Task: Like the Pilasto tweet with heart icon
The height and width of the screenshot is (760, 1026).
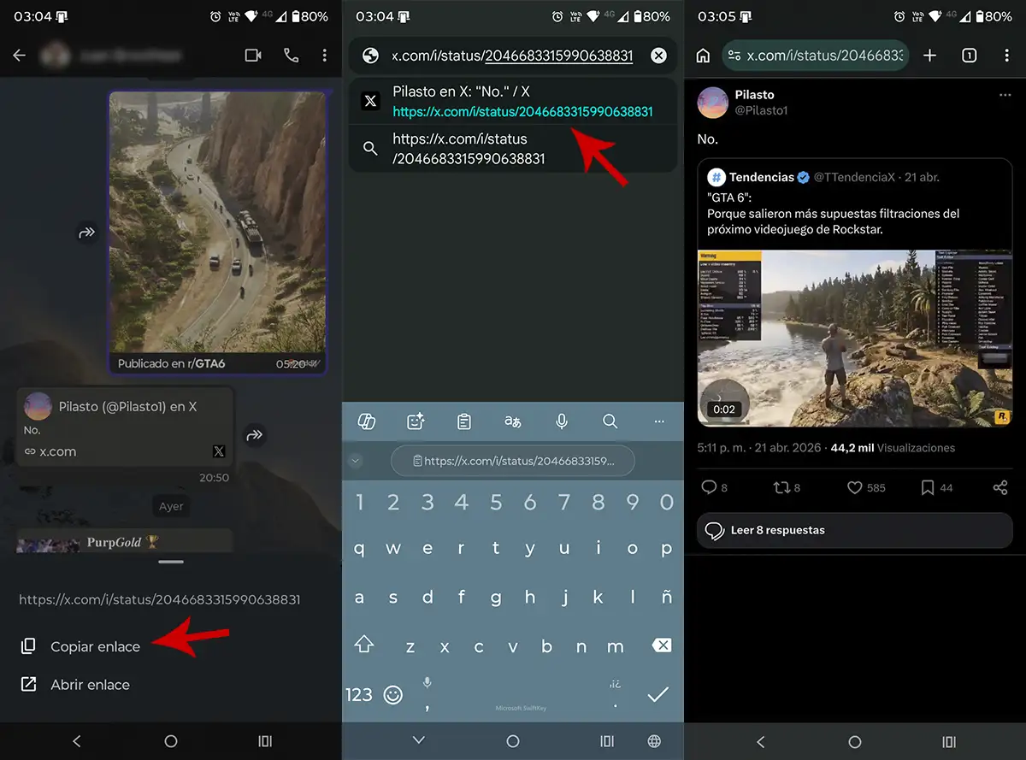Action: 854,487
